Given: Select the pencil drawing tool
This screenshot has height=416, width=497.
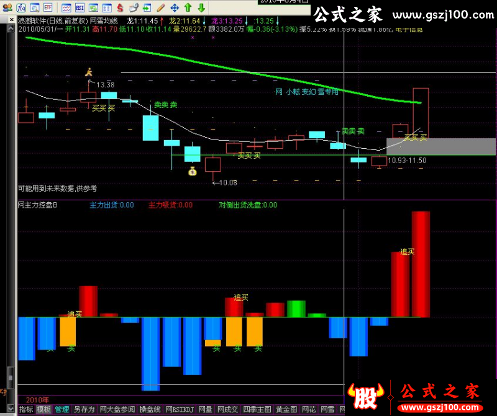Looking at the screenshot, I should [x=161, y=7].
